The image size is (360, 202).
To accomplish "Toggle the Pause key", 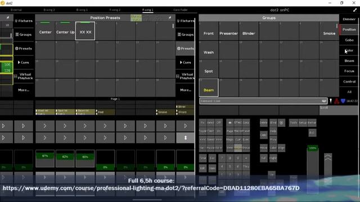I will pos(210,148).
